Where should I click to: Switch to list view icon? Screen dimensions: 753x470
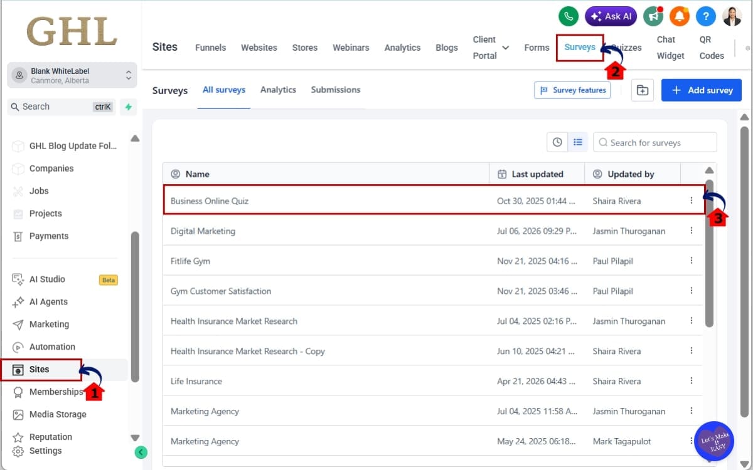pyautogui.click(x=578, y=142)
